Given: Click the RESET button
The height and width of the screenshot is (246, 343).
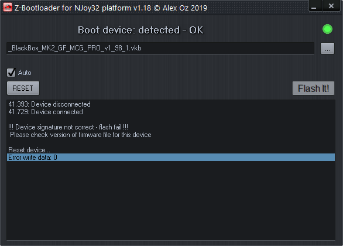Looking at the screenshot, I should [x=23, y=88].
